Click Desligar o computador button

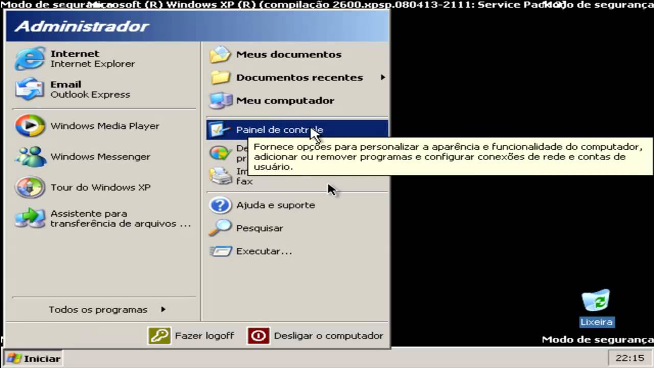[315, 336]
